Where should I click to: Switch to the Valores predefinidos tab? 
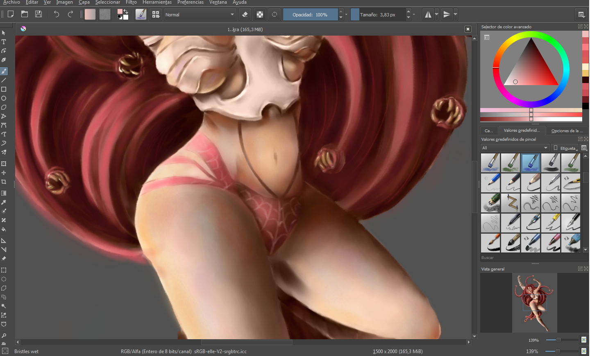click(522, 131)
